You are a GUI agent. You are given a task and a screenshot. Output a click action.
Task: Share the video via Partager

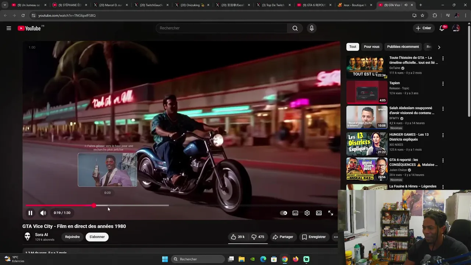pos(283,237)
